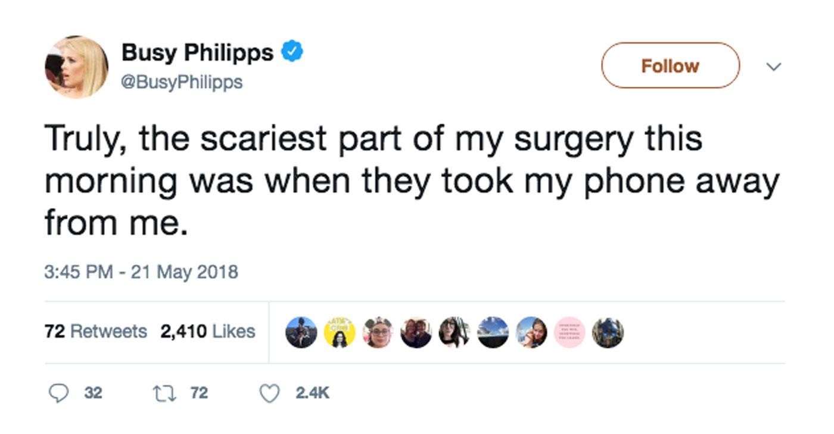
Task: Click the first liker avatar
Action: pyautogui.click(x=301, y=332)
